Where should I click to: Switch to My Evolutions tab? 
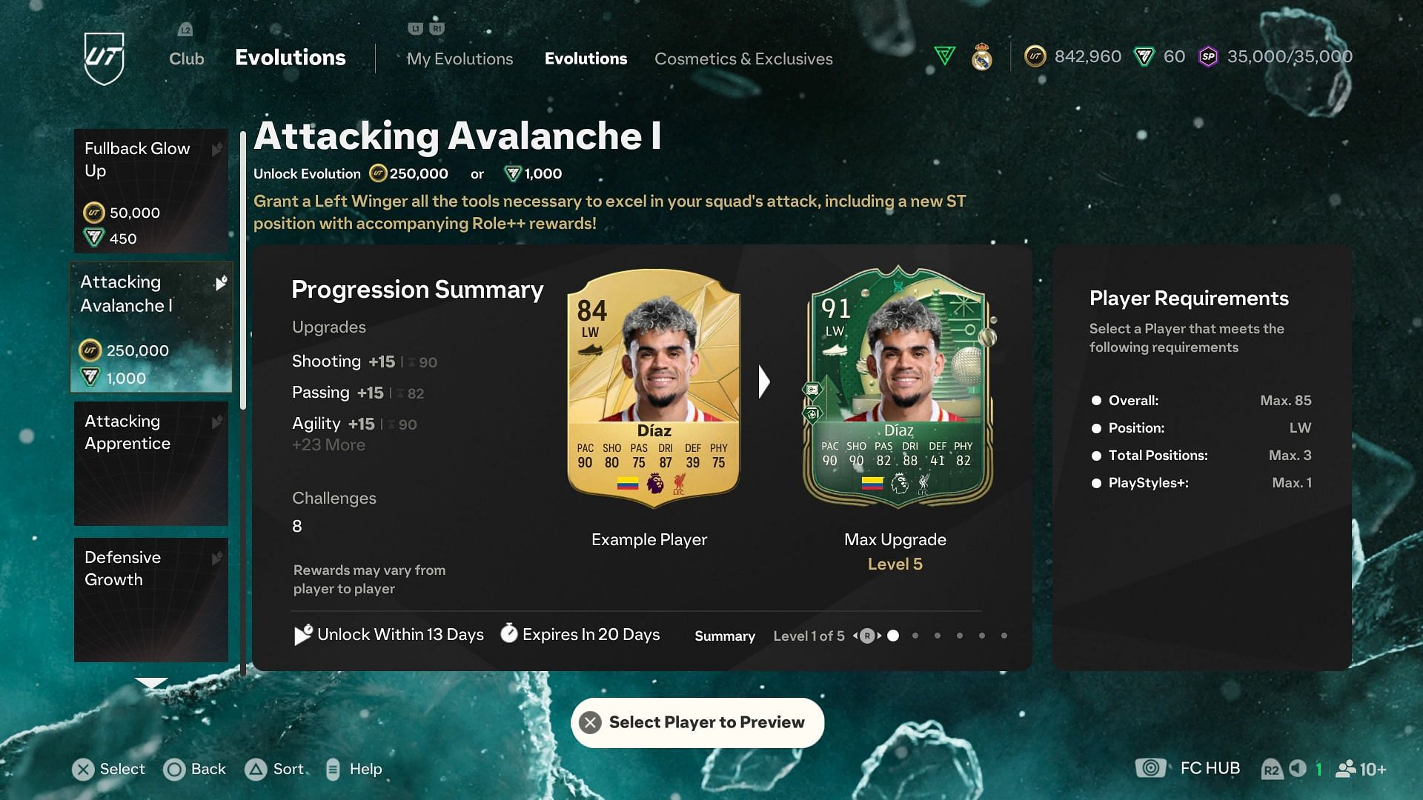pyautogui.click(x=460, y=59)
